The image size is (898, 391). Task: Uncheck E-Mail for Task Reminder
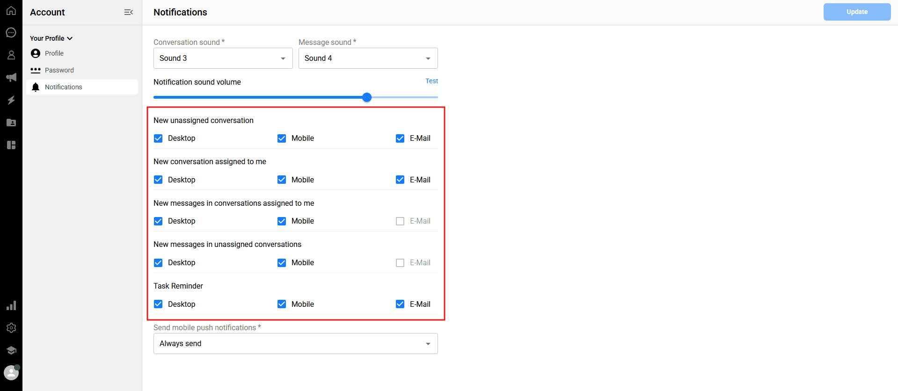click(x=400, y=304)
